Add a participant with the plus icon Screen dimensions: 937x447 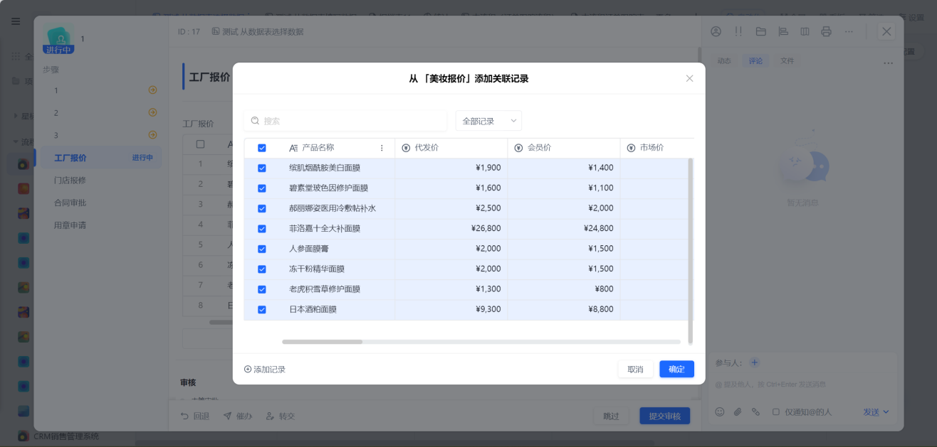pos(755,362)
